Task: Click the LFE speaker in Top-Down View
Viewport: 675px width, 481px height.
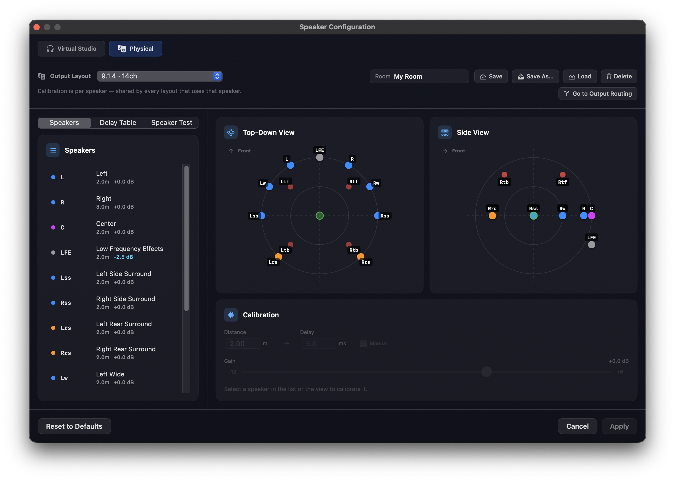Action: pyautogui.click(x=319, y=158)
